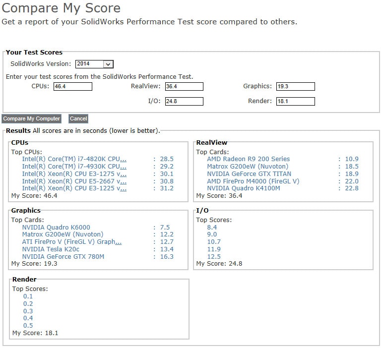The height and width of the screenshot is (348, 383).
Task: Open the Intel Xeon CPU E5-2667 link
Action: 74,181
